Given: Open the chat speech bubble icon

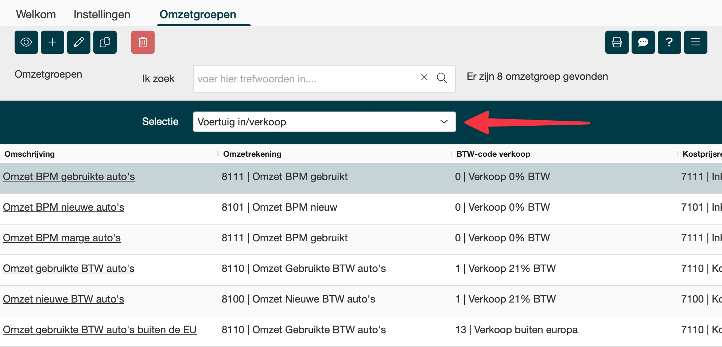Looking at the screenshot, I should (643, 42).
